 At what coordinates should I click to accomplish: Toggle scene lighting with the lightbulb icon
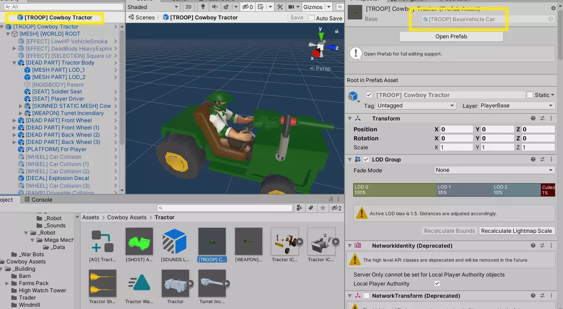[203, 7]
